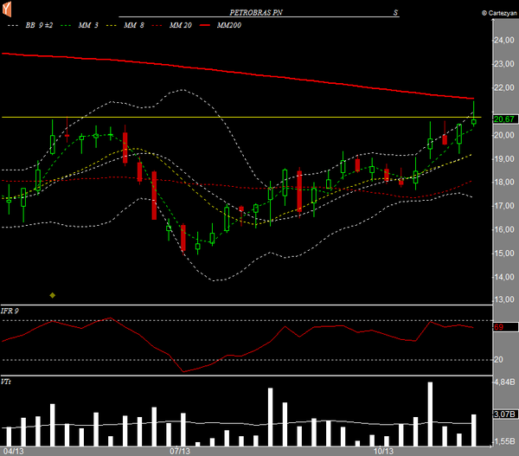
Task: Click the green 20,67 price tag
Action: pyautogui.click(x=506, y=119)
